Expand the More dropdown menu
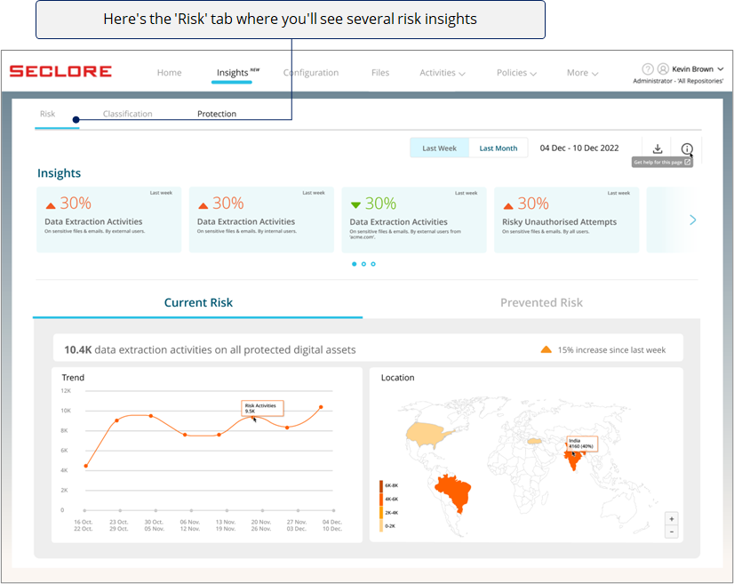This screenshot has width=734, height=584. pyautogui.click(x=582, y=73)
